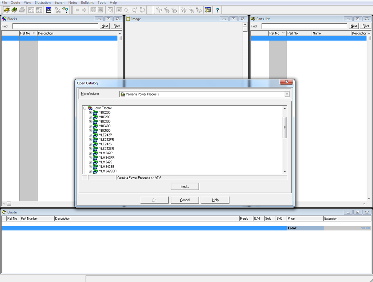This screenshot has width=373, height=282.
Task: Click the blue screen toolbar icon
Action: (x=48, y=10)
